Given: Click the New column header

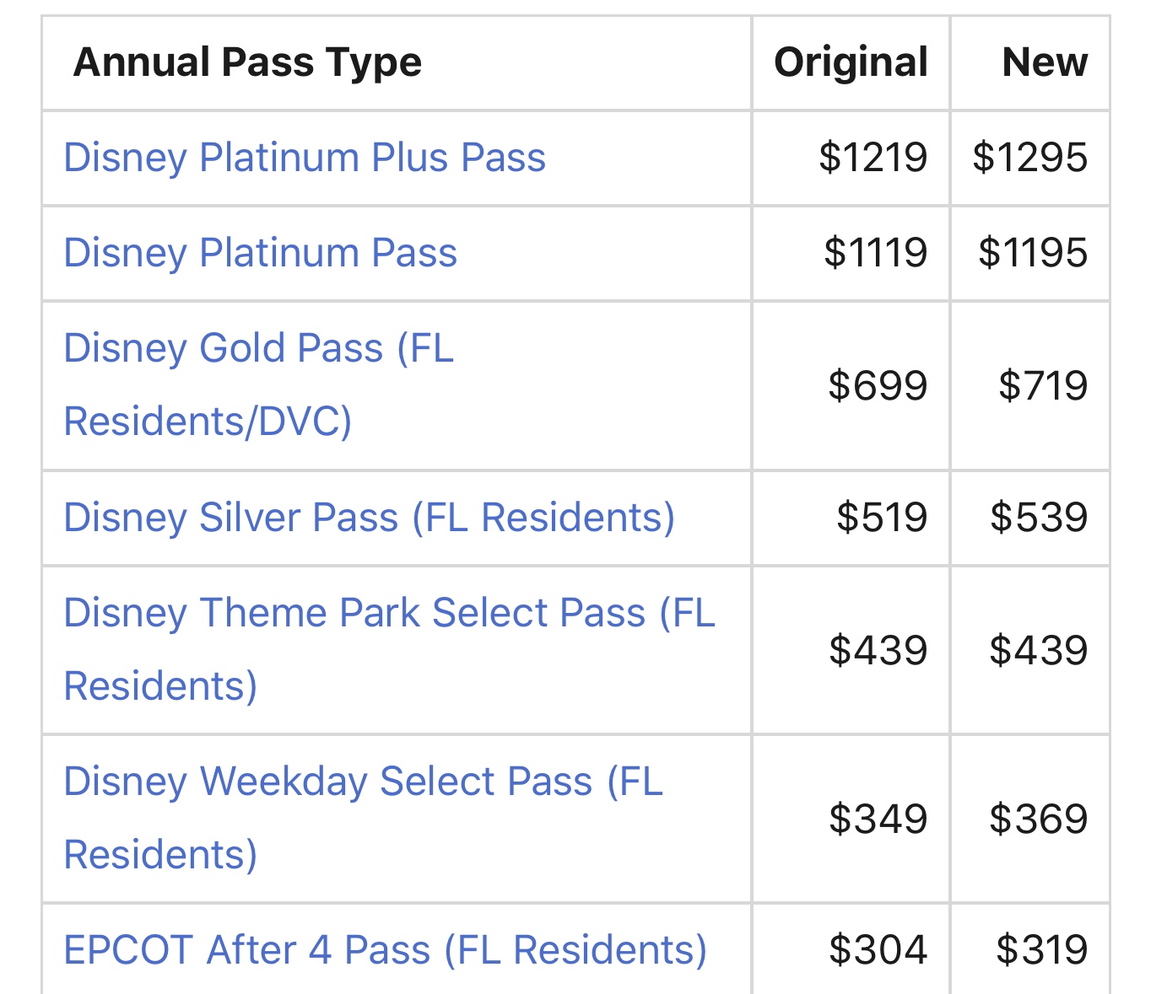Looking at the screenshot, I should coord(1045,62).
